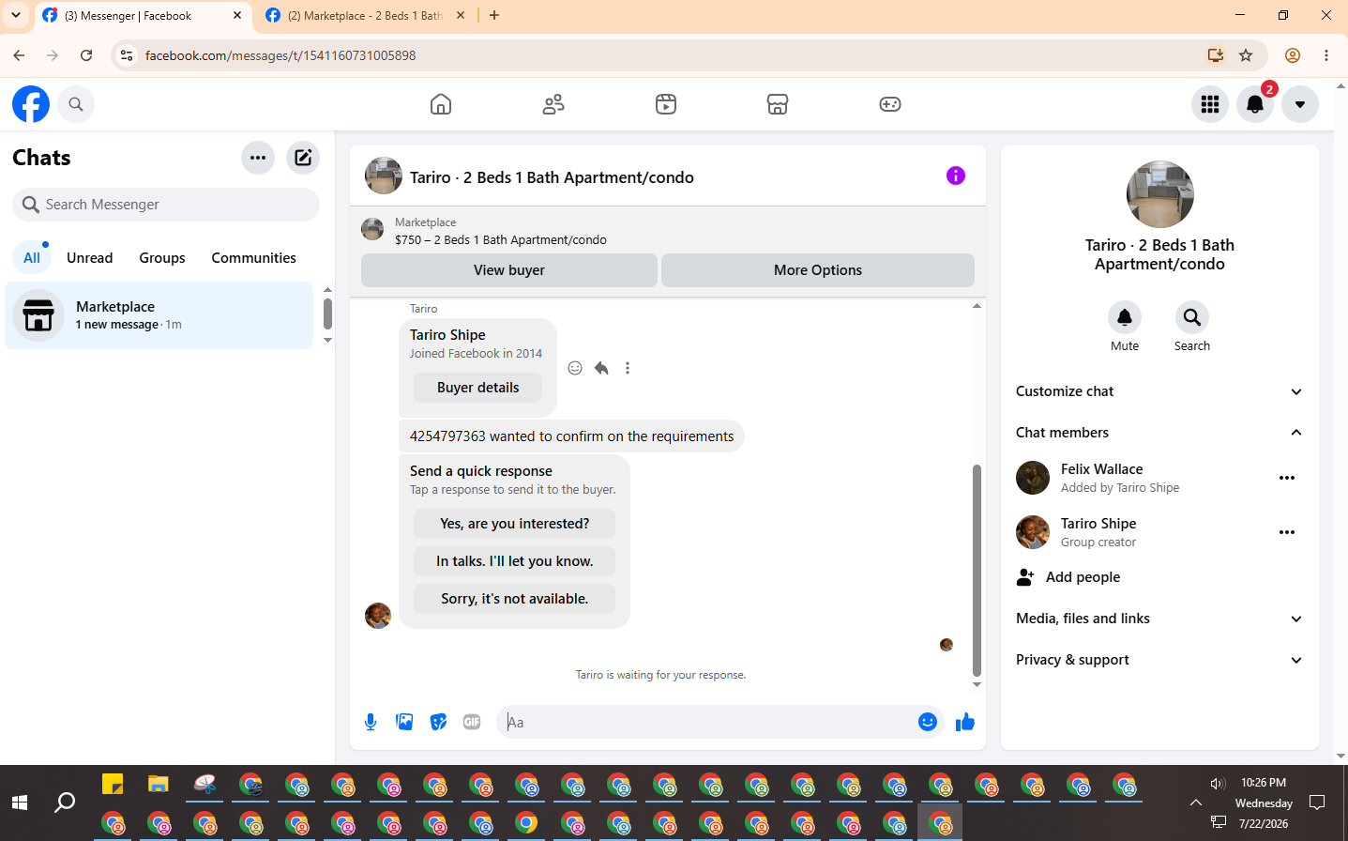Bookmark this page with star icon
Image resolution: width=1348 pixels, height=841 pixels.
pyautogui.click(x=1246, y=55)
